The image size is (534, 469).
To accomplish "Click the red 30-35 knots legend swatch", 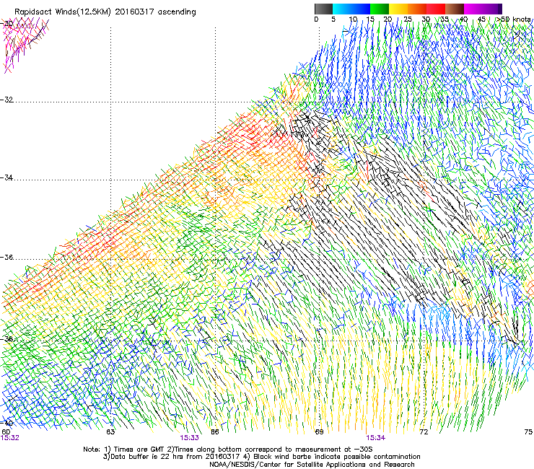I will click(x=436, y=9).
